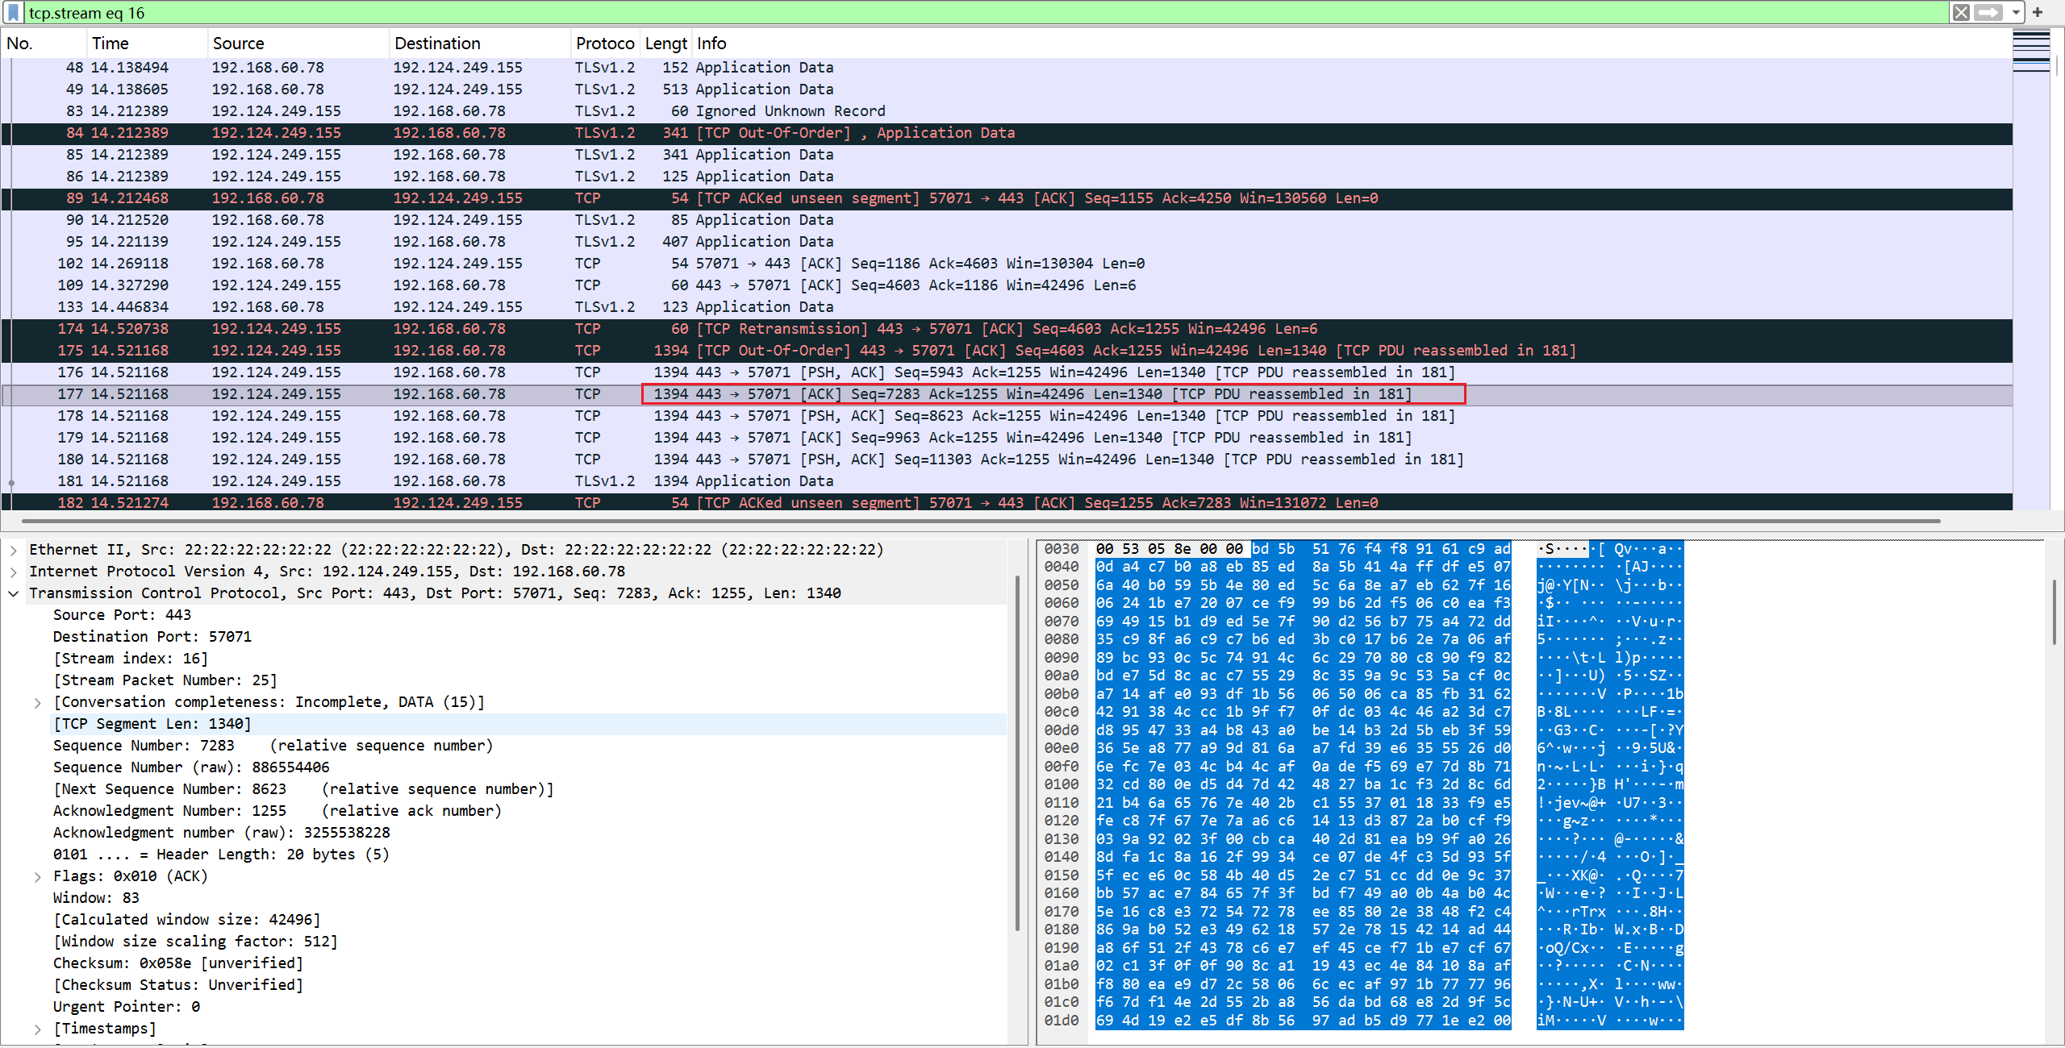Click the Info column header
This screenshot has height=1048, width=2065.
(x=1351, y=44)
